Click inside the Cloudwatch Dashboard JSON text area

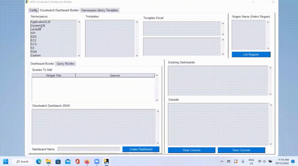[94, 127]
